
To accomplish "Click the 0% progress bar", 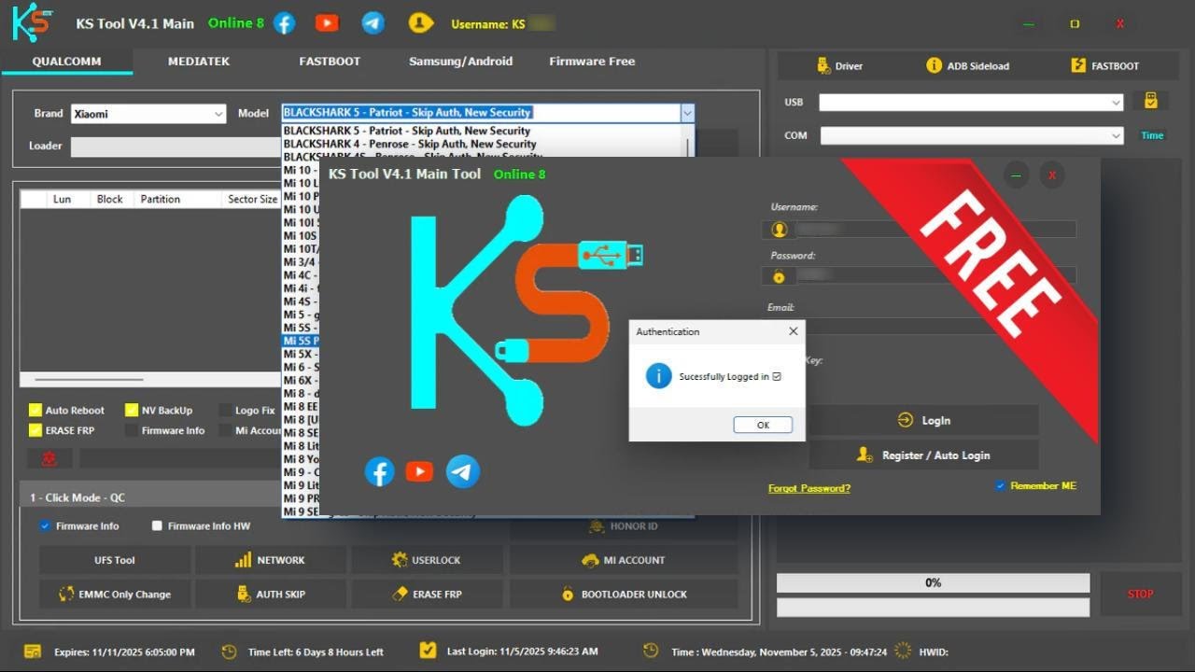I will [933, 582].
